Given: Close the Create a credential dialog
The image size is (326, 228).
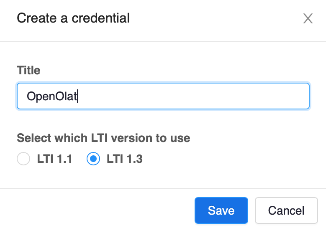Looking at the screenshot, I should click(x=308, y=19).
